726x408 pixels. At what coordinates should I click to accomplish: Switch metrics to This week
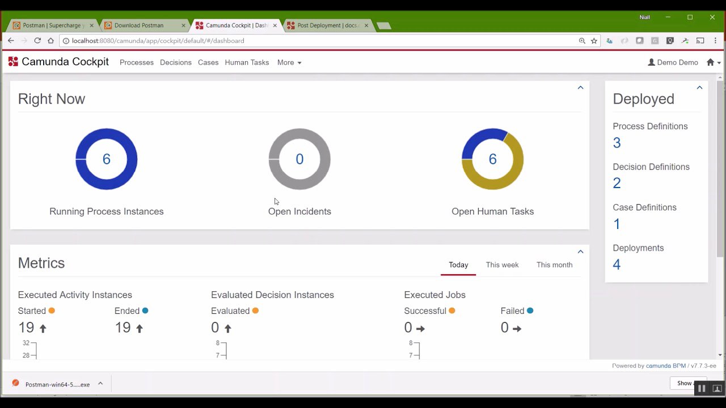pos(502,265)
